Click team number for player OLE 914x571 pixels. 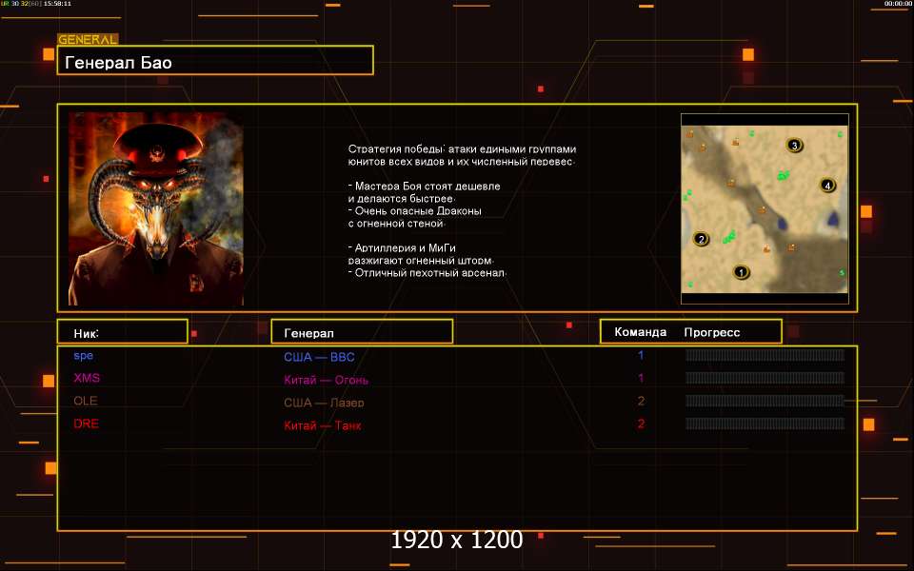tap(641, 401)
